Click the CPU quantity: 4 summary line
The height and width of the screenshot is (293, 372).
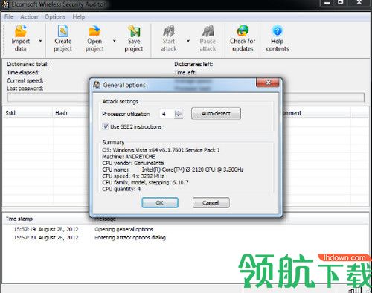[121, 189]
